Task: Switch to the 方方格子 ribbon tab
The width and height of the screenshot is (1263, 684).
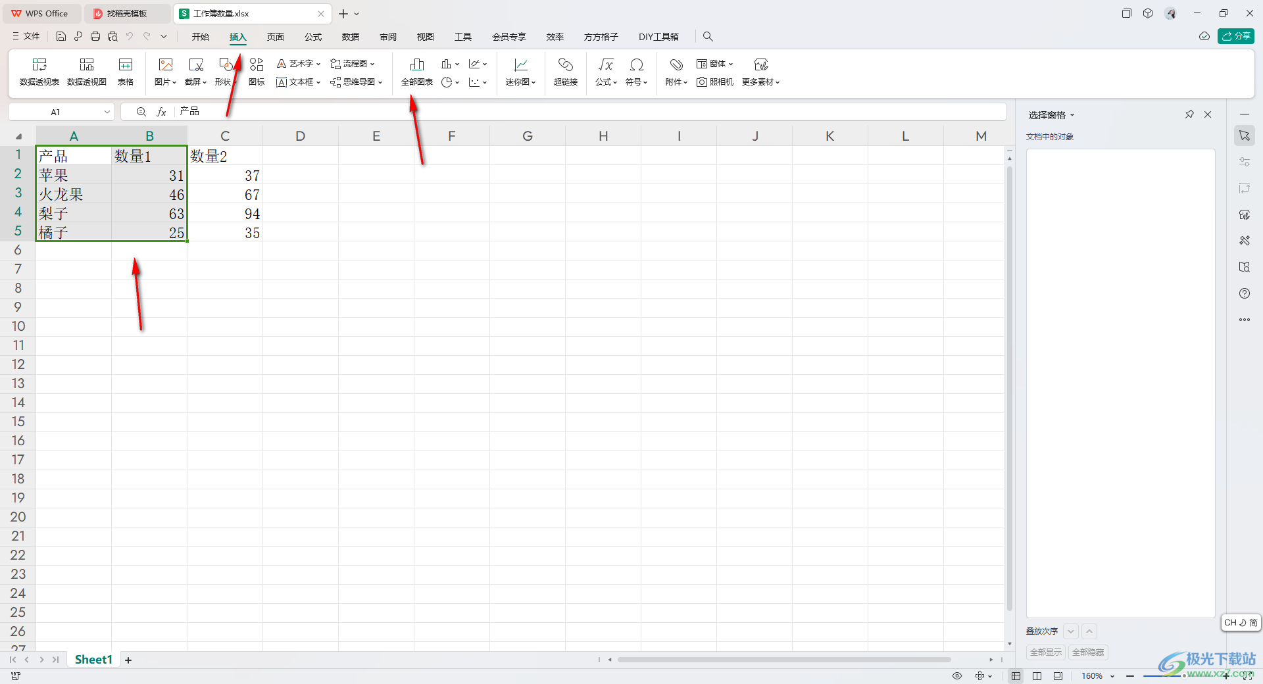Action: (x=601, y=37)
